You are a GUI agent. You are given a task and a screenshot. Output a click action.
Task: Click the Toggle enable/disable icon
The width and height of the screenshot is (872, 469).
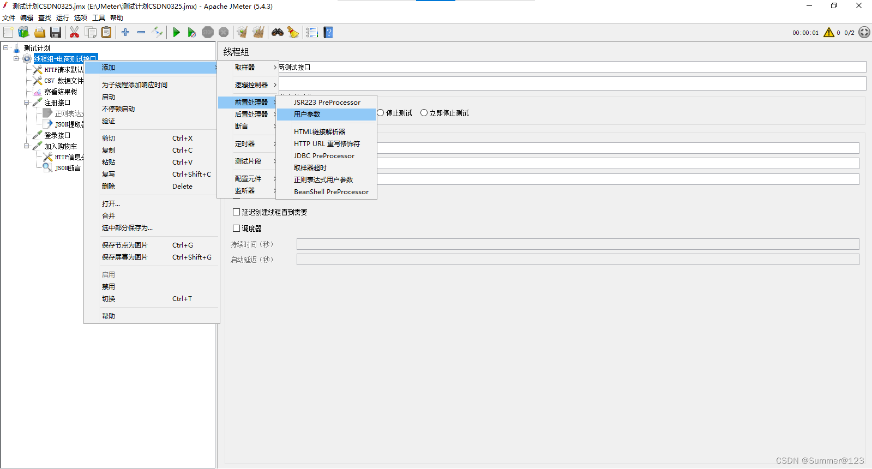(x=157, y=33)
